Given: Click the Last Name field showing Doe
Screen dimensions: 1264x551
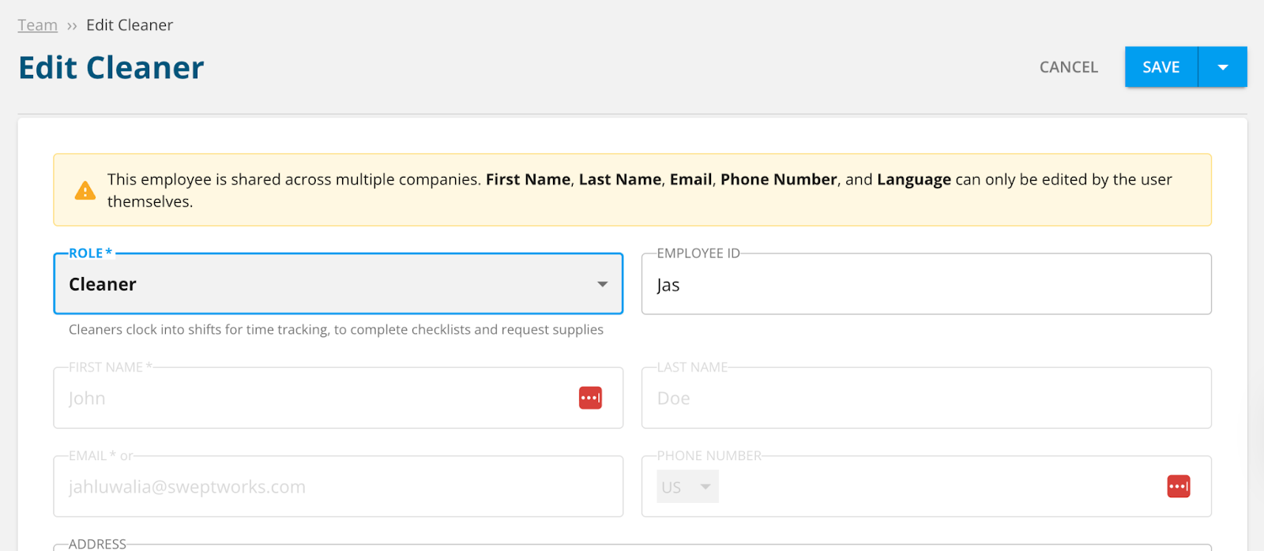Looking at the screenshot, I should (926, 399).
